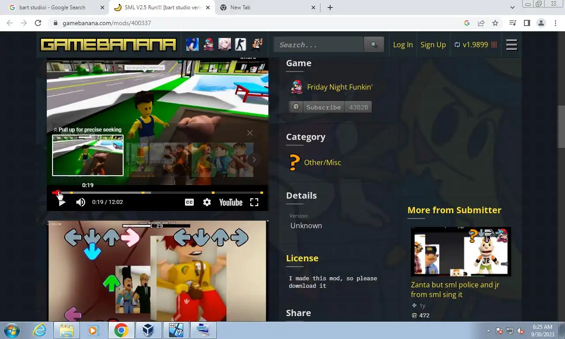565x339 pixels.
Task: Open the Sonic game shortcut icon
Action: 192,45
